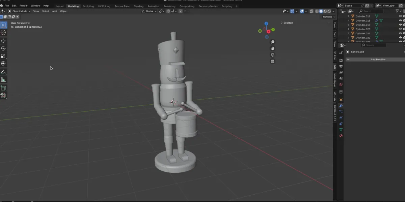The image size is (405, 202).
Task: Activate the Rotate tool
Action: [4, 48]
